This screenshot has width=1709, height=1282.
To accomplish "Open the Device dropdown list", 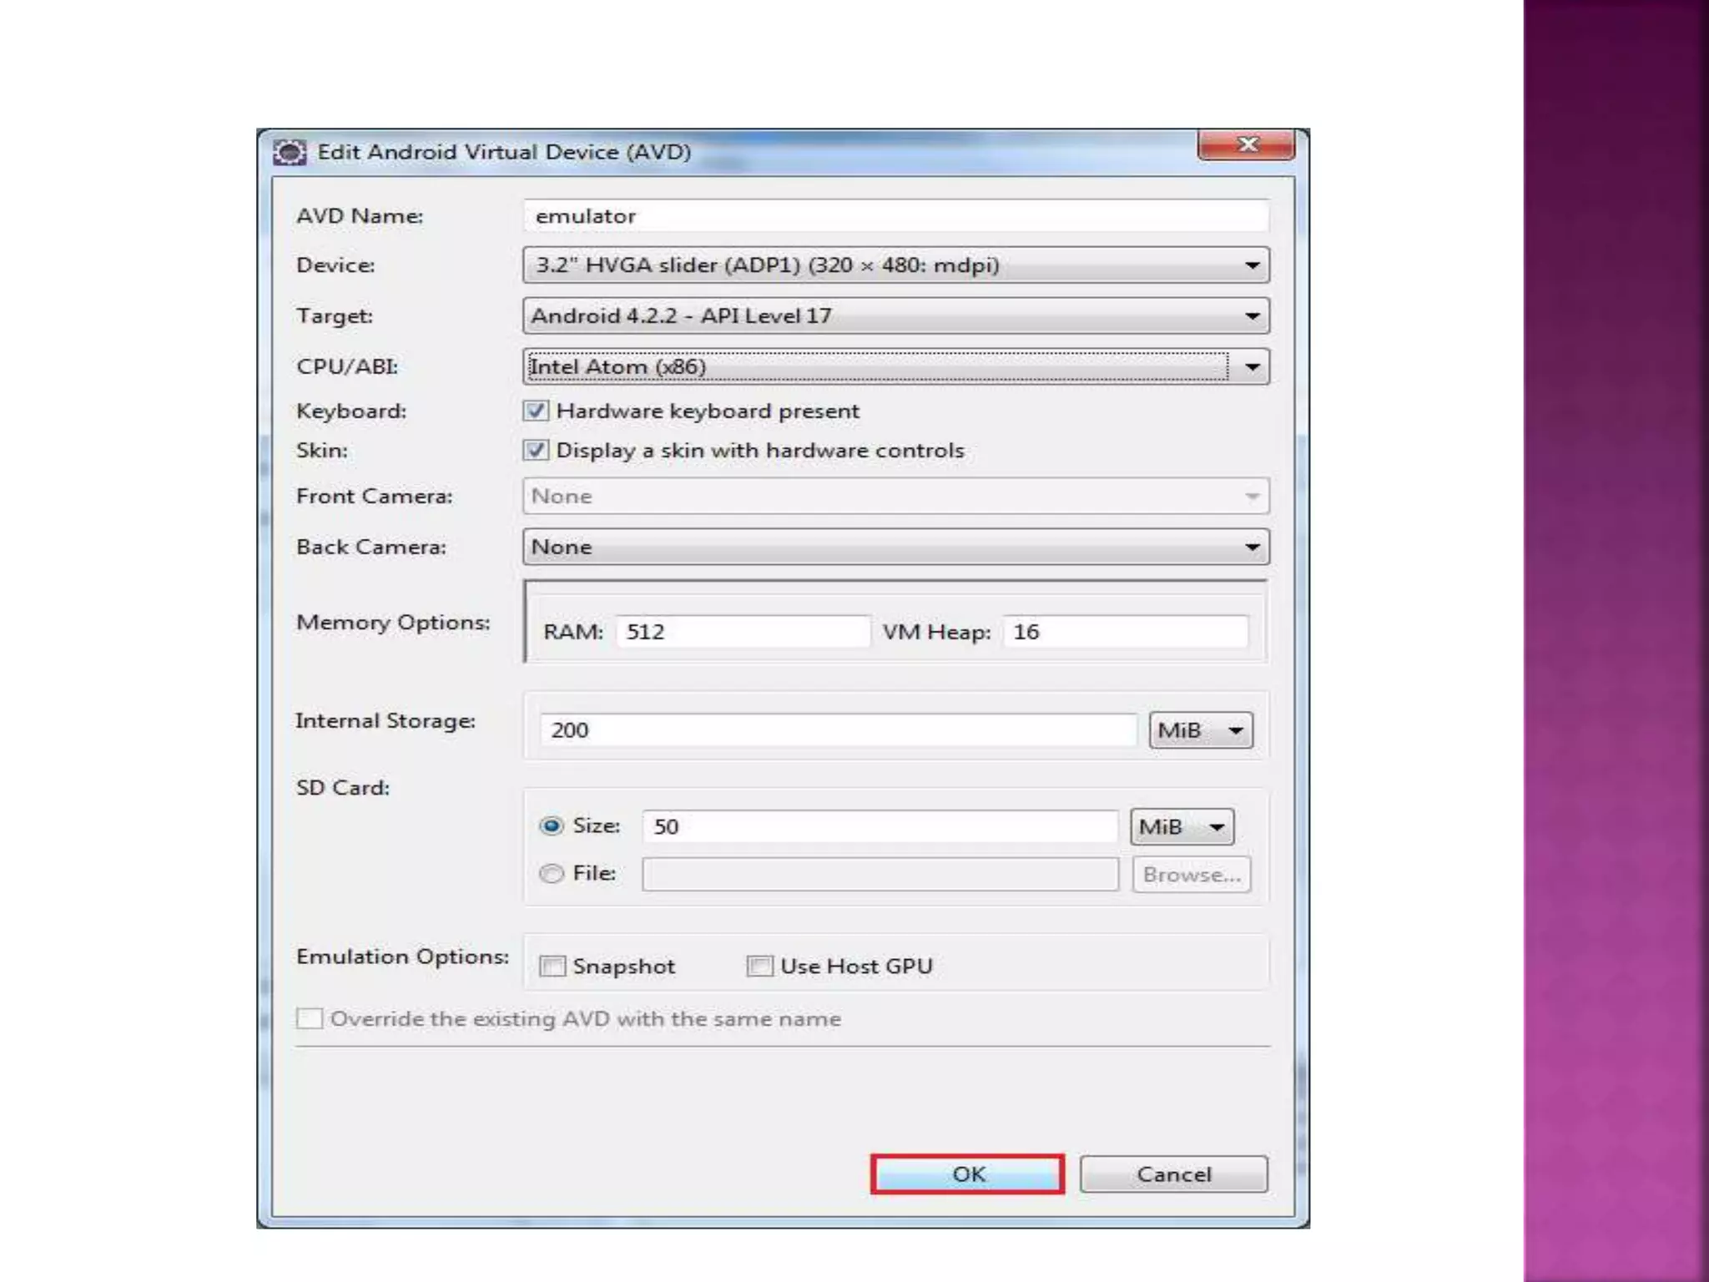I will point(896,265).
